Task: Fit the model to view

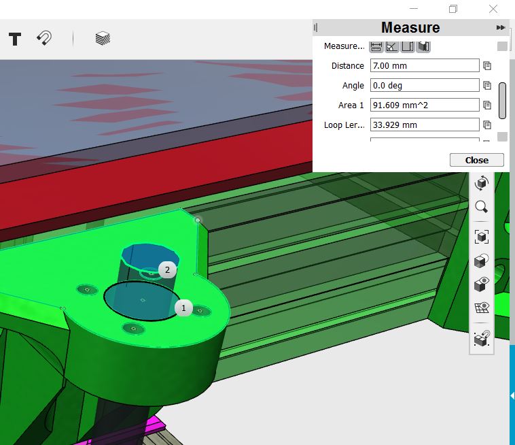Action: 481,237
